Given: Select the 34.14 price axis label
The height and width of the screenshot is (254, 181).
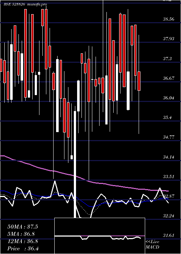Looking at the screenshot, I should point(169,157).
